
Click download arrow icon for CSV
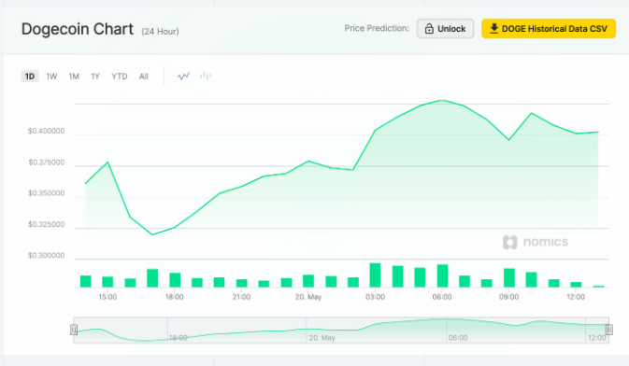tap(493, 28)
